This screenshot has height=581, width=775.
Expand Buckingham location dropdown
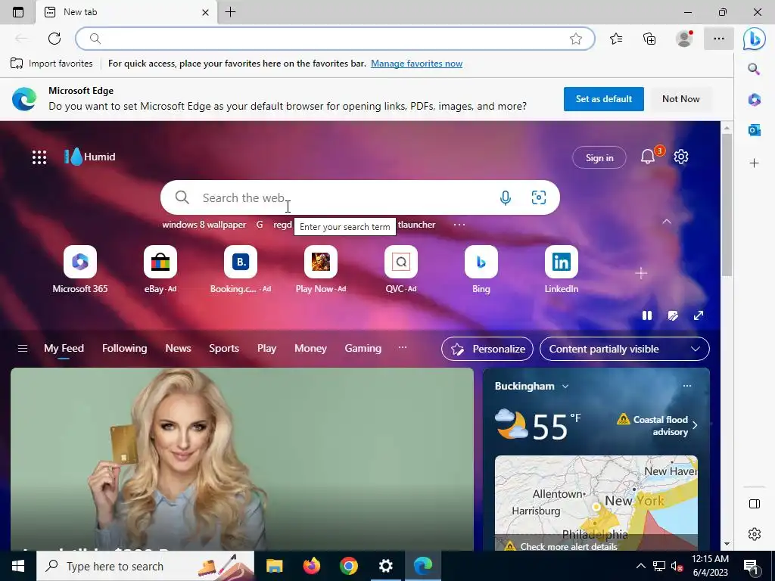[565, 387]
